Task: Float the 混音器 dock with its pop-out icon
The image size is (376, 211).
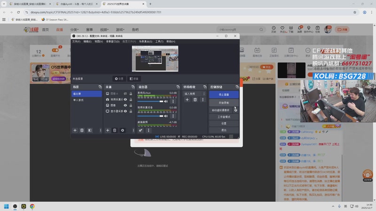Action: [178, 87]
